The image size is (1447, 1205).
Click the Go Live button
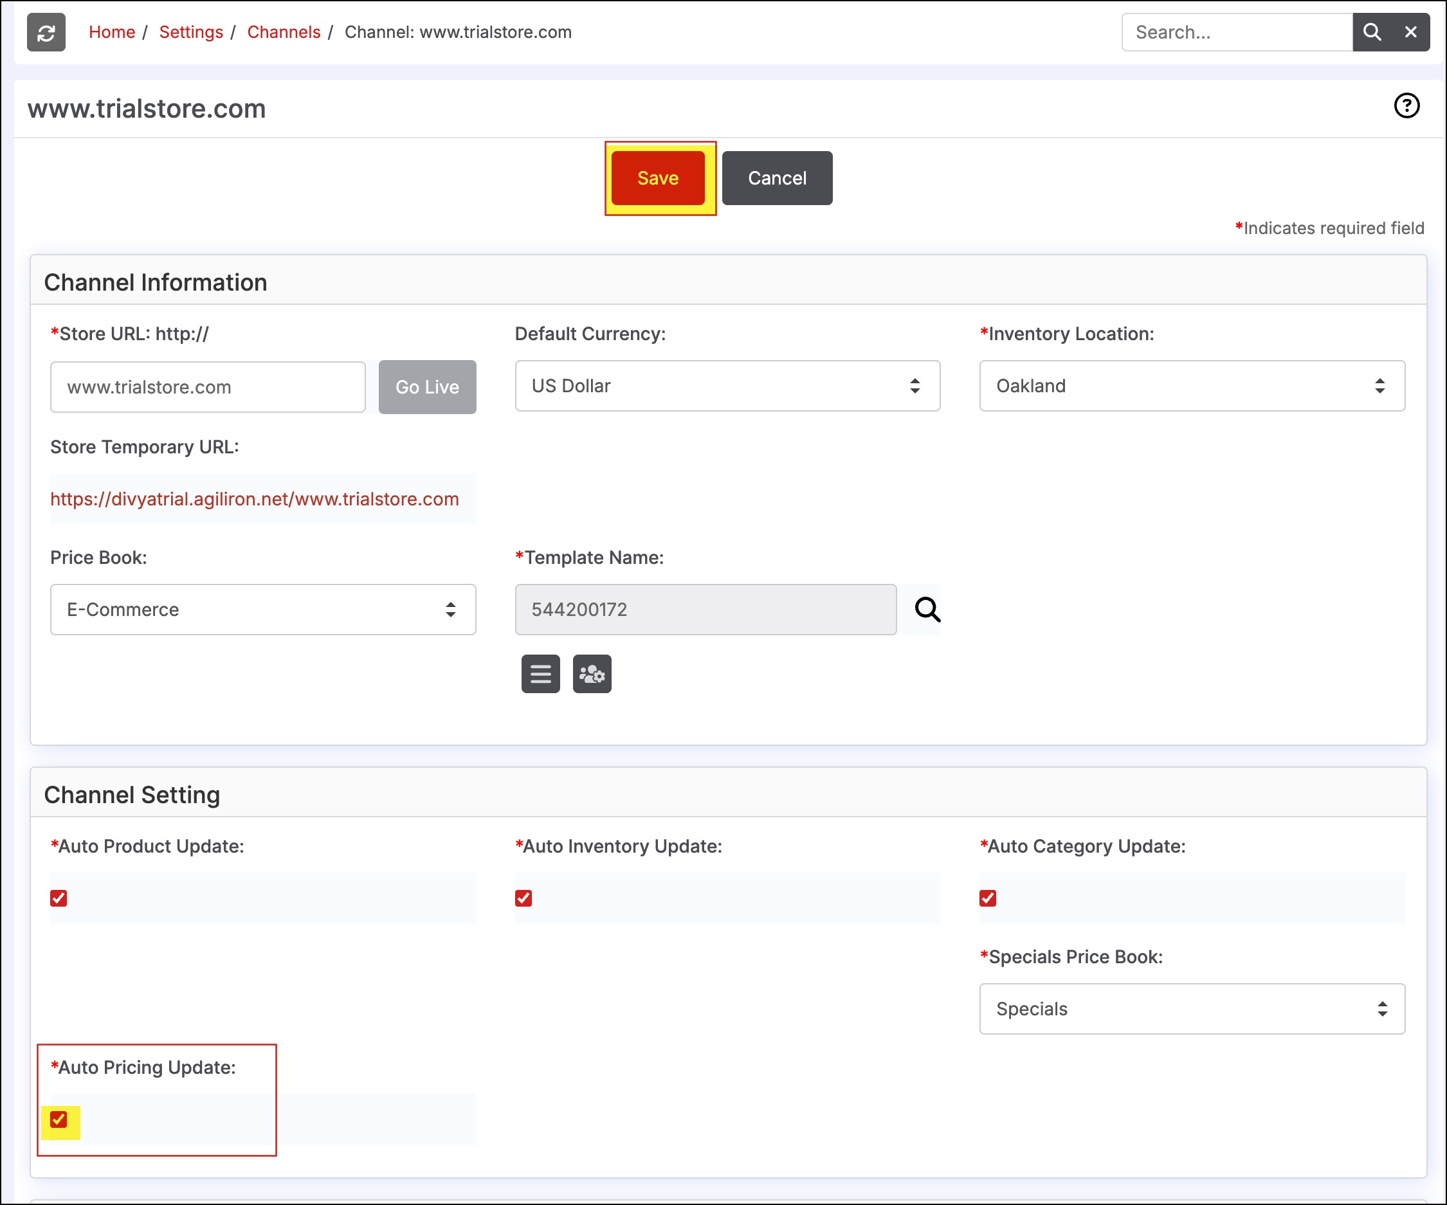[427, 387]
